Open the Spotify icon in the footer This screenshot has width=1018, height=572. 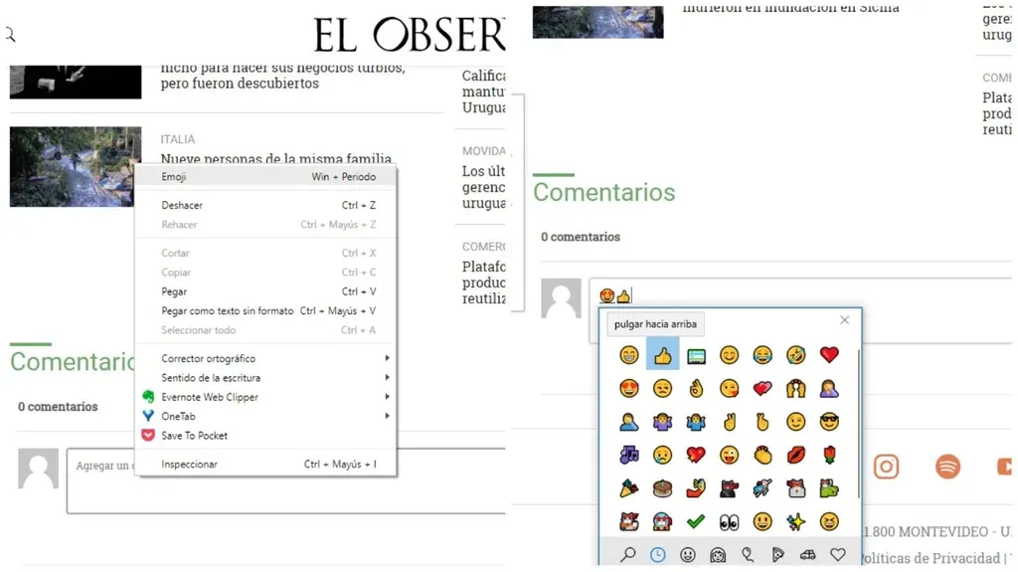[x=947, y=467]
